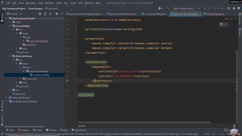Open the TODO tool window
242x136 pixels.
click(10, 130)
